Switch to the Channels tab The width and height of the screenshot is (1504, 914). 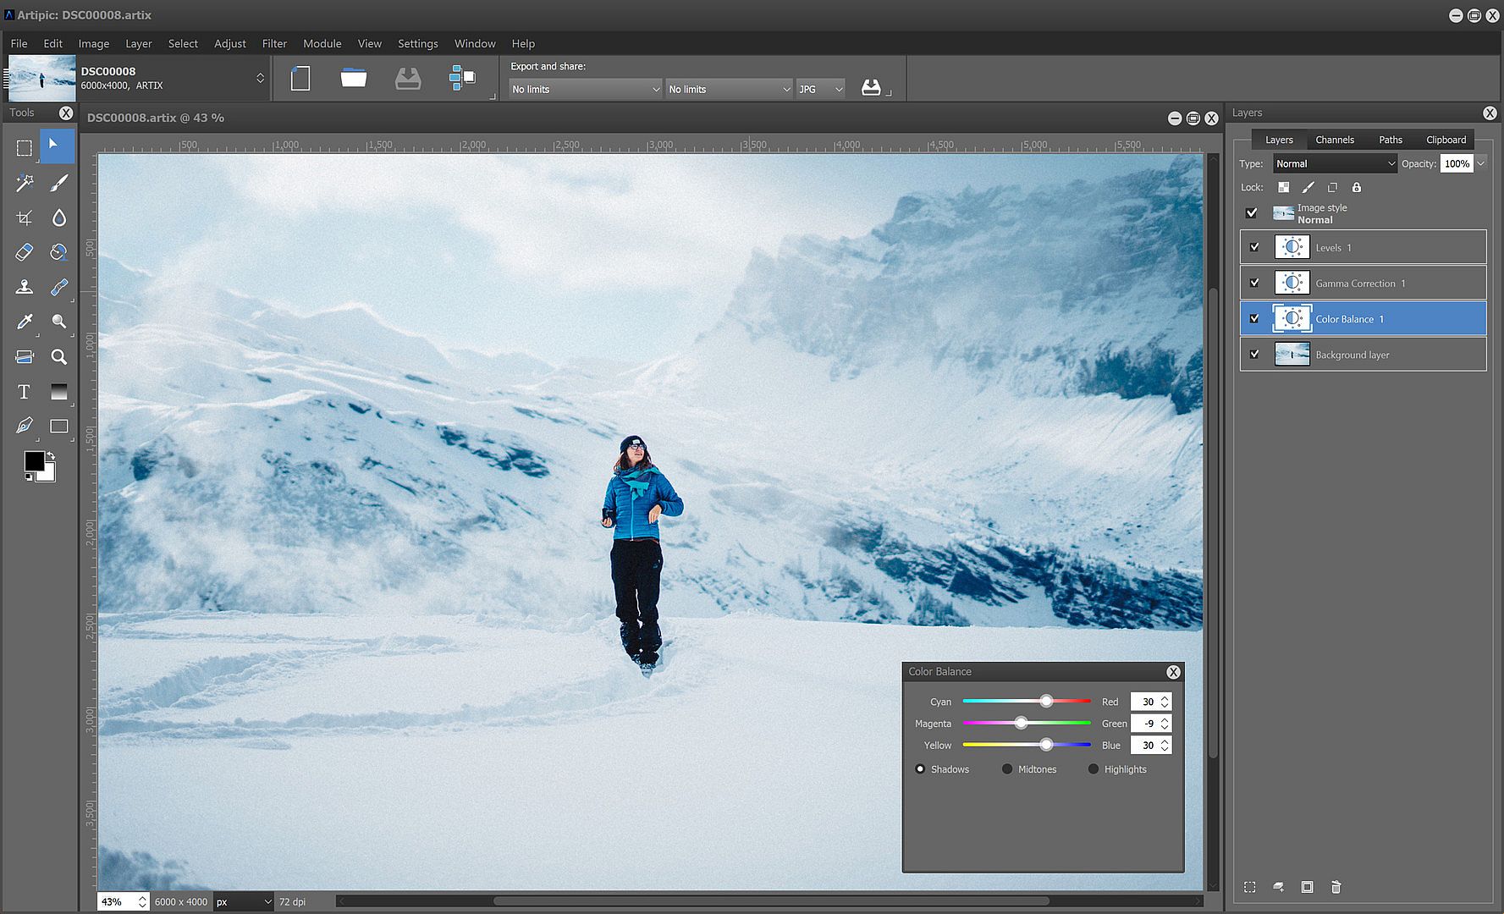pos(1334,140)
